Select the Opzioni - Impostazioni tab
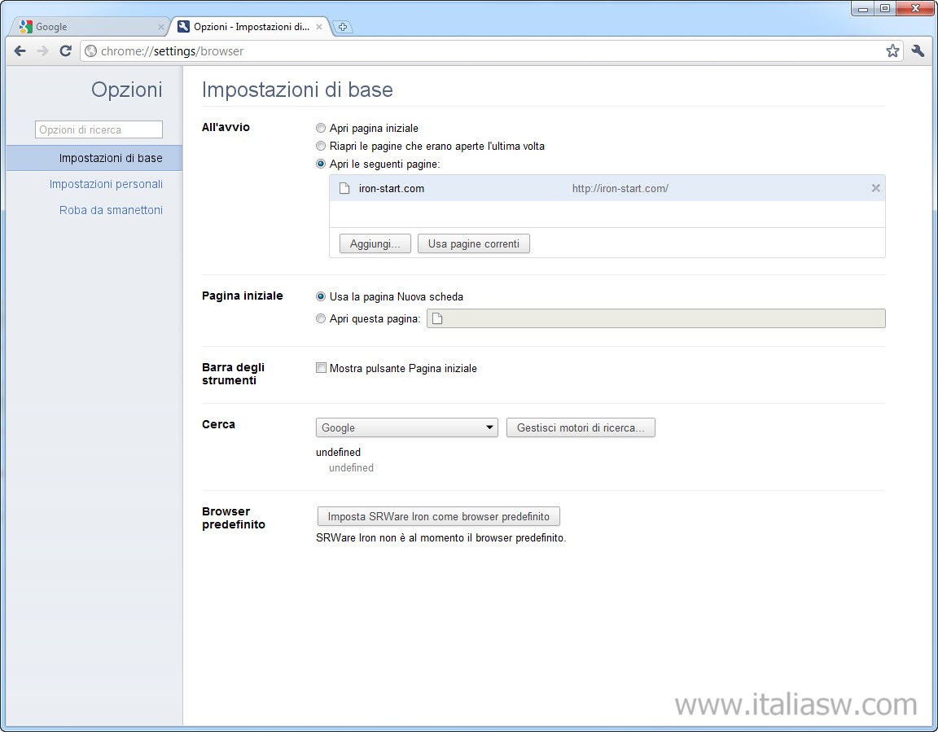Screen dimensions: 938x732 coord(252,27)
